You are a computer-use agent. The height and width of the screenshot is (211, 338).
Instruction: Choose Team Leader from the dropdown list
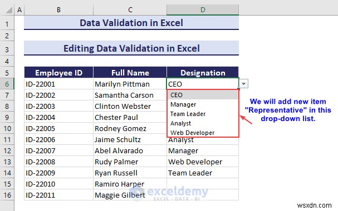(203, 114)
